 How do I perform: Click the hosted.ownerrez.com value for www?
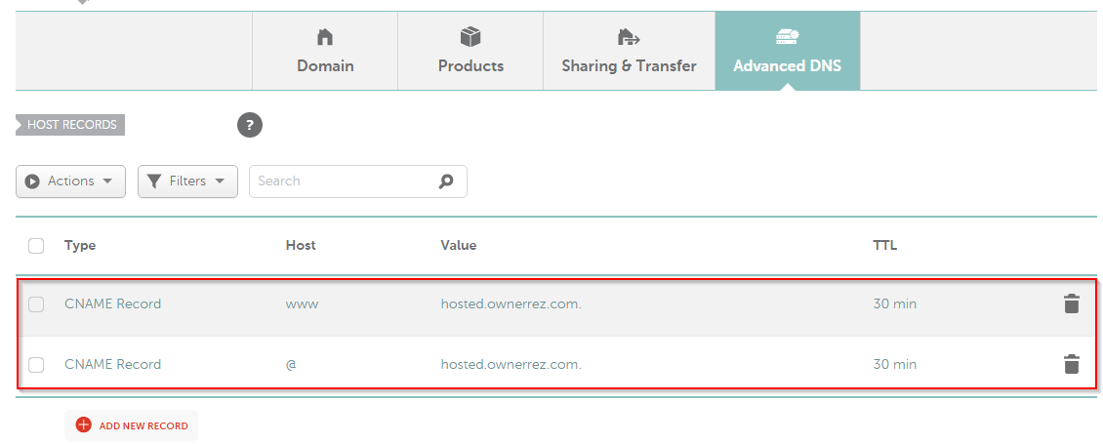(511, 304)
